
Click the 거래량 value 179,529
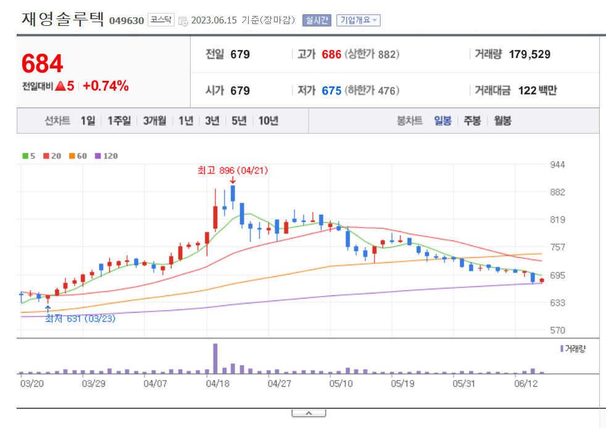pyautogui.click(x=529, y=54)
